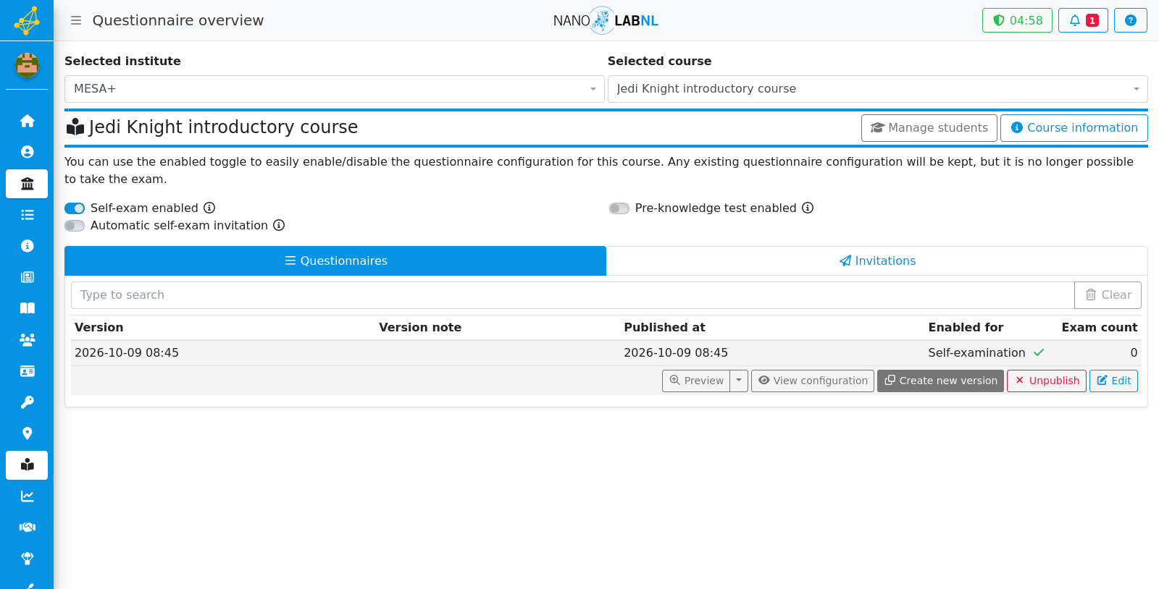Enable Automatic self-exam invitation toggle
The image size is (1159, 589).
[75, 226]
